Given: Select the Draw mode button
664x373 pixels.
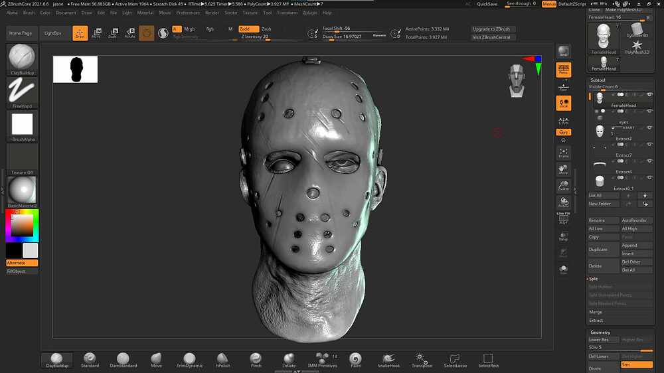Looking at the screenshot, I should click(x=80, y=33).
